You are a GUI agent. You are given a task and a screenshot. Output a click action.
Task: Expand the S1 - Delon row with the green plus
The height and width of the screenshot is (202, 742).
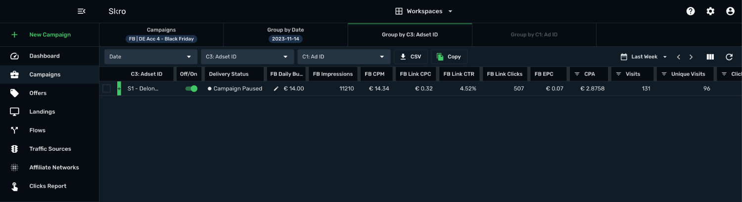[x=119, y=89]
